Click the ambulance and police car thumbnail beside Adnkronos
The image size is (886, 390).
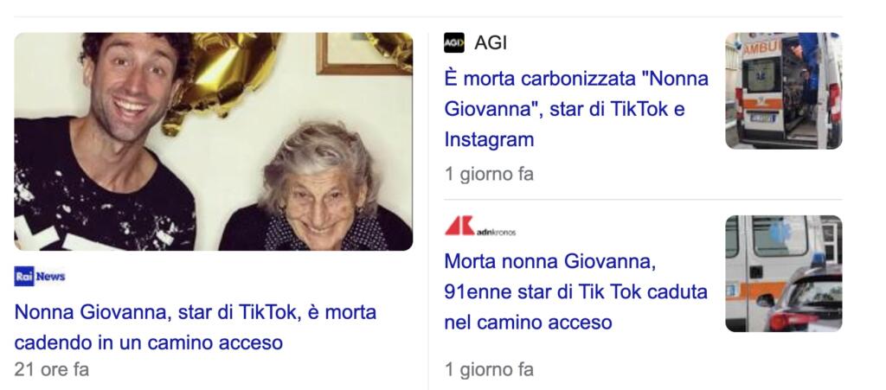click(x=784, y=274)
